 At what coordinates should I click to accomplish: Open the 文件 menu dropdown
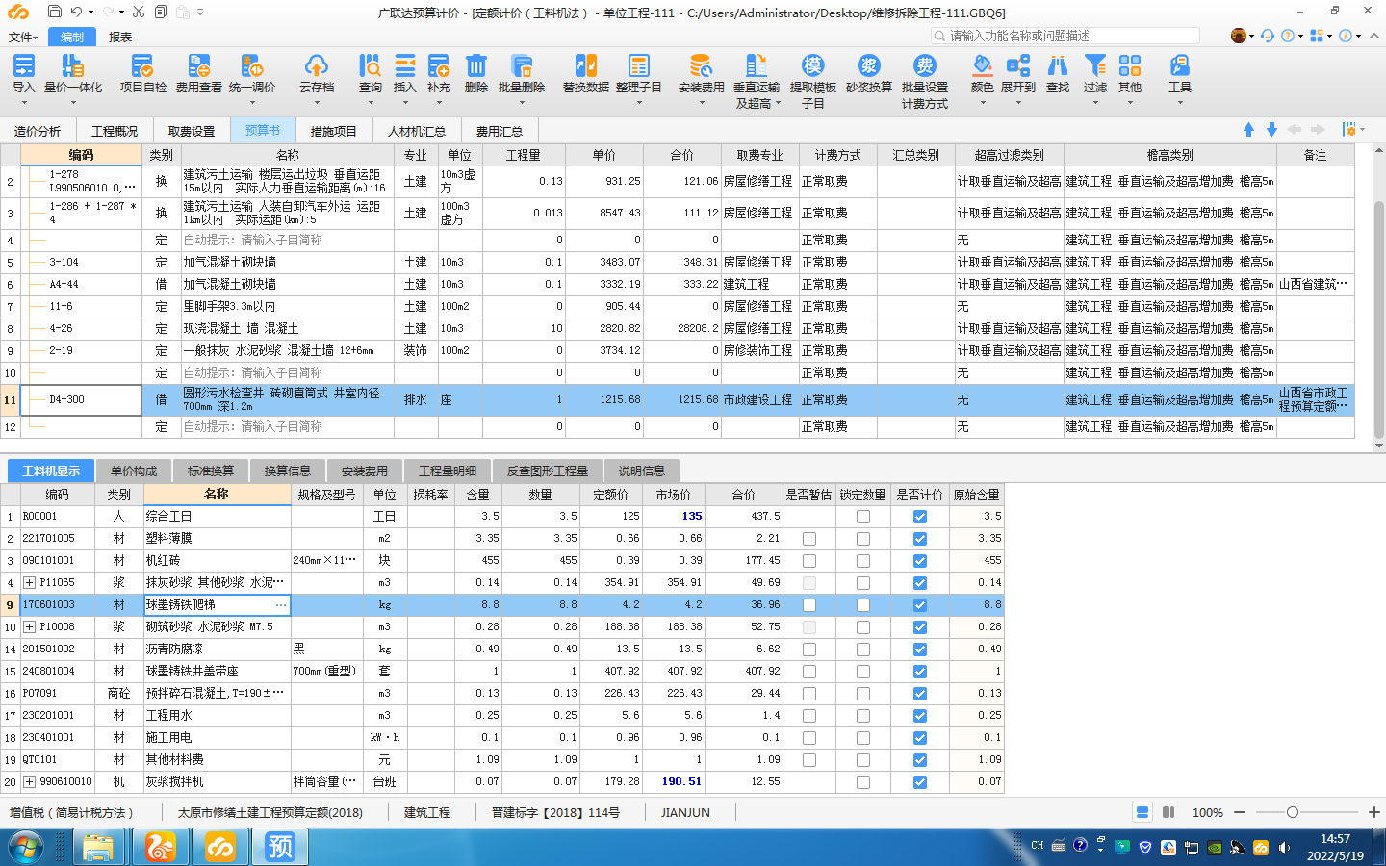(x=23, y=37)
